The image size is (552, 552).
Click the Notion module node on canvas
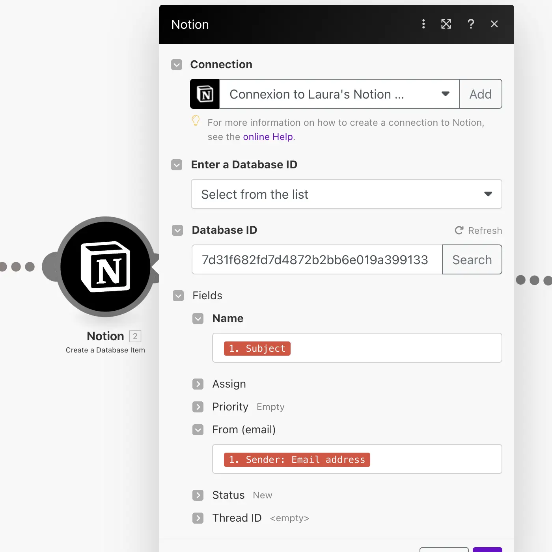(105, 267)
